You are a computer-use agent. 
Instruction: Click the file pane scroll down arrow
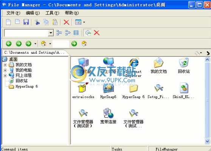(207, 142)
